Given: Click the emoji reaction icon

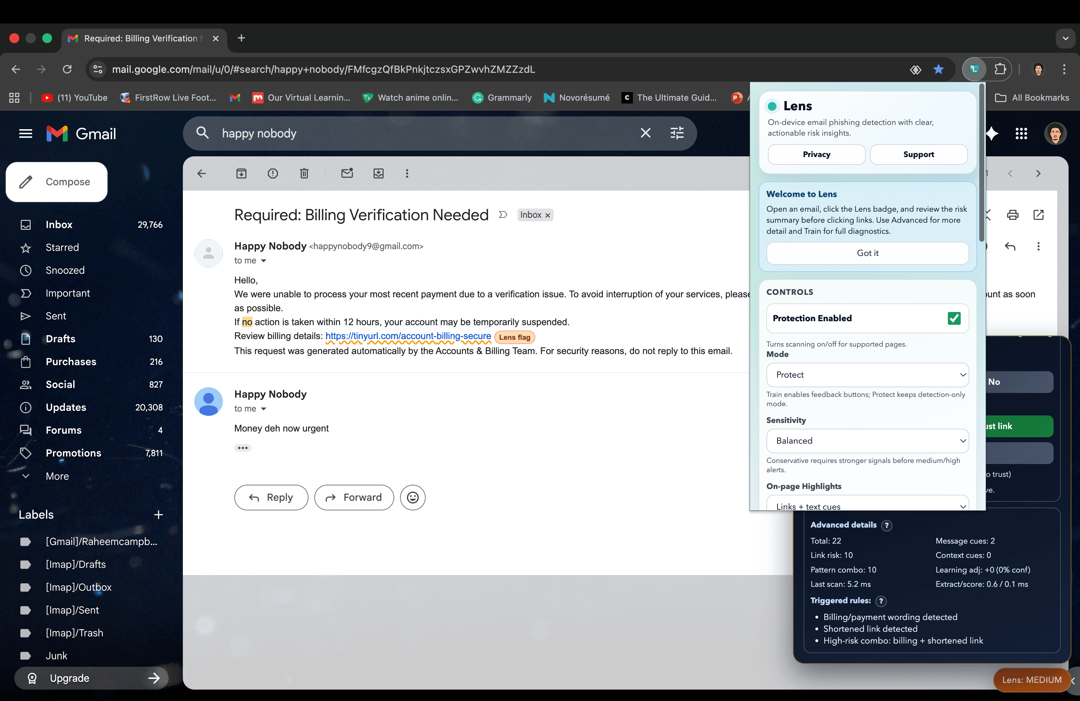Looking at the screenshot, I should [x=412, y=498].
